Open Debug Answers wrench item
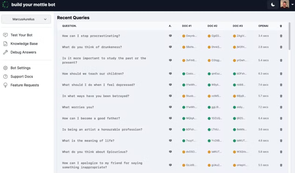This screenshot has height=173, width=295. (x=23, y=52)
